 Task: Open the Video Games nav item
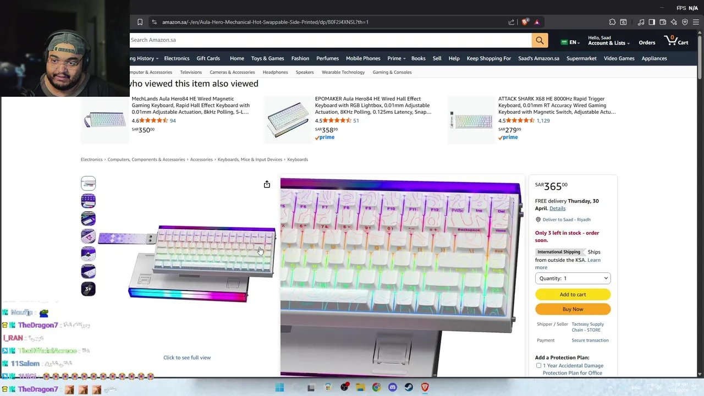click(x=619, y=58)
